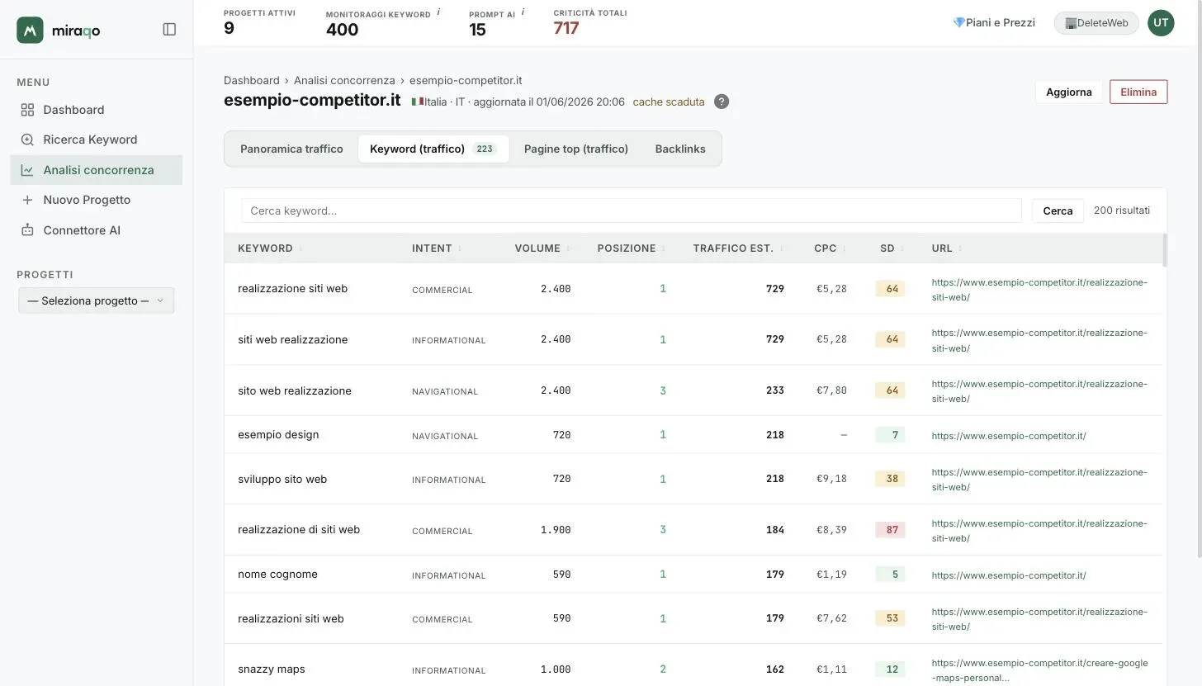1202x686 pixels.
Task: Click the DeleteWeb account button
Action: pyautogui.click(x=1096, y=22)
